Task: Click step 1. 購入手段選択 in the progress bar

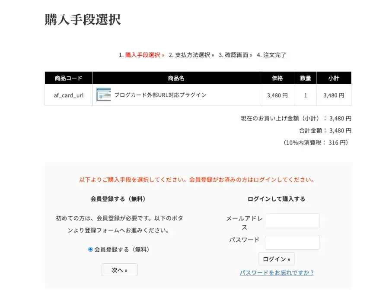Action: 142,55
